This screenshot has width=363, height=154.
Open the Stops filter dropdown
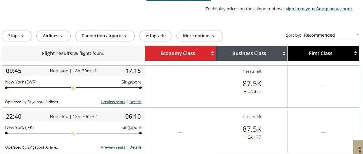point(17,36)
